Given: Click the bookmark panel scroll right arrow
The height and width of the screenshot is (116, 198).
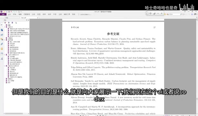Looking at the screenshot, I should click(x=28, y=114).
